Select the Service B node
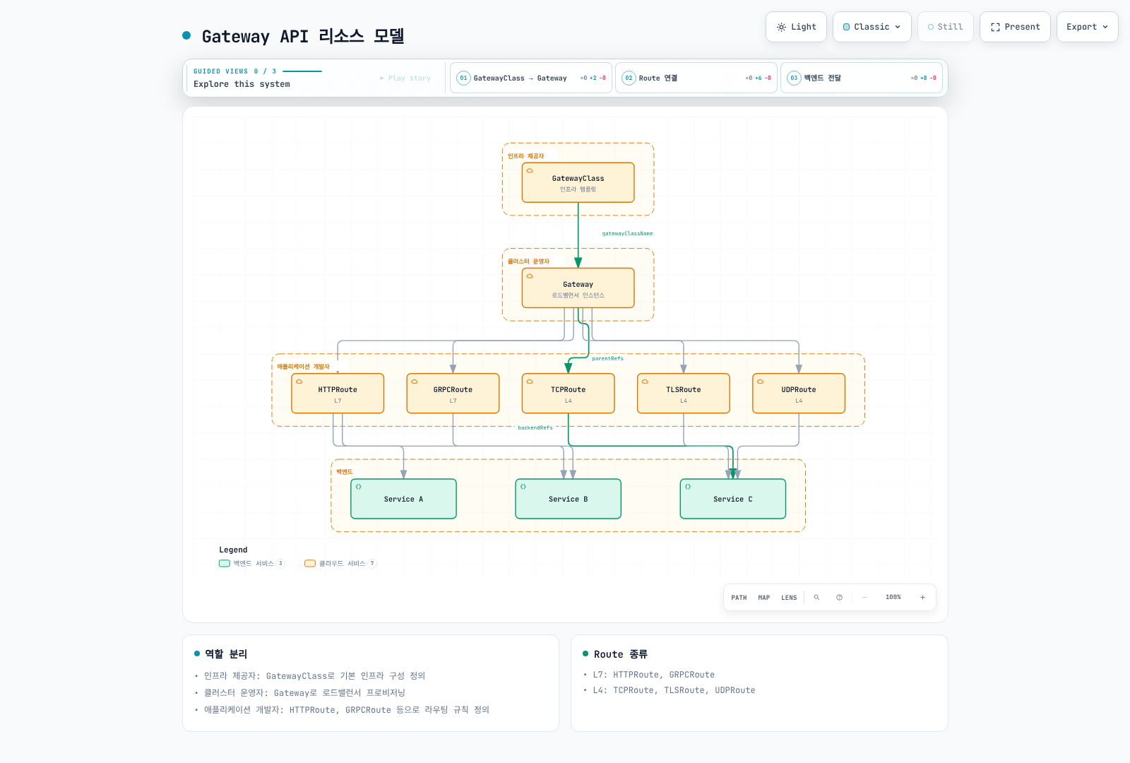The image size is (1130, 763). coord(569,499)
